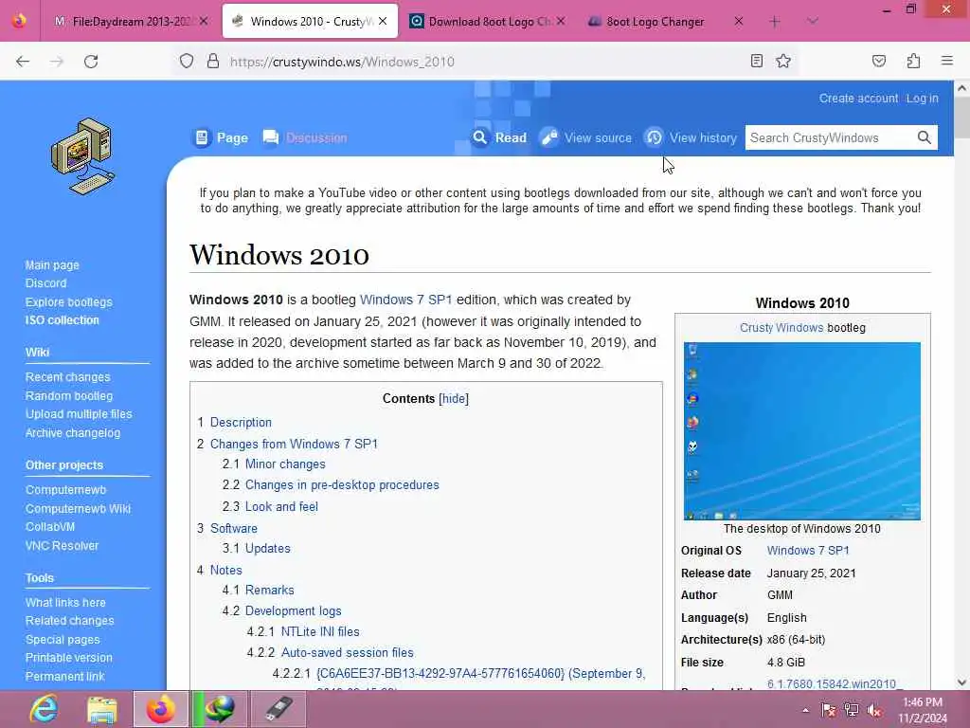Click the page vertical scrollbar thumb
The image size is (970, 728).
pyautogui.click(x=962, y=118)
